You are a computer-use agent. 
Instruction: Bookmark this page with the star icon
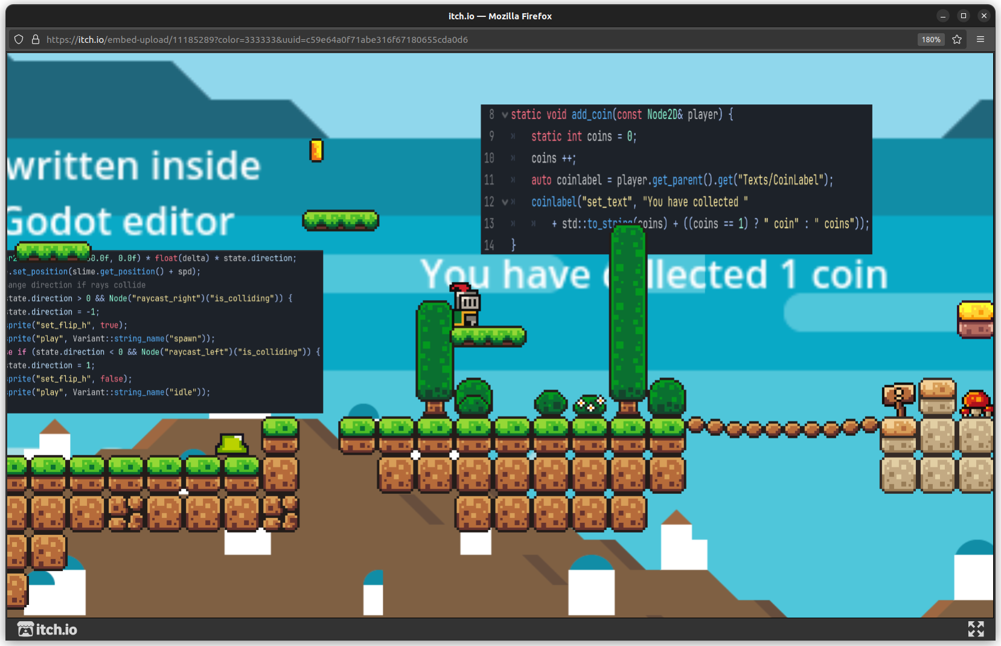(x=957, y=39)
